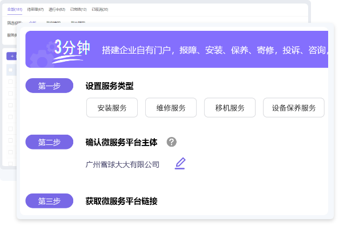Select the 安装服务 service type button
This screenshot has width=339, height=226.
point(112,108)
